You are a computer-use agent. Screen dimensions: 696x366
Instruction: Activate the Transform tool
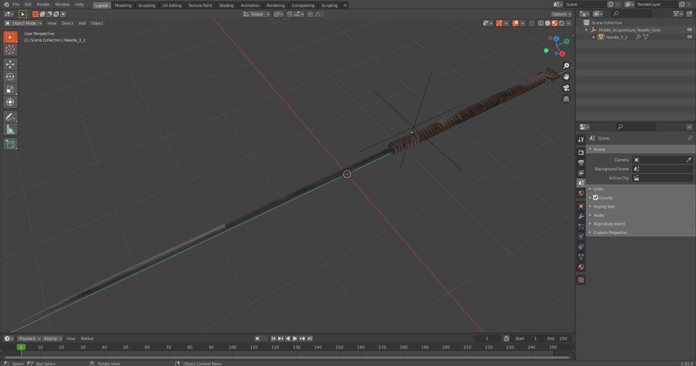tap(10, 102)
